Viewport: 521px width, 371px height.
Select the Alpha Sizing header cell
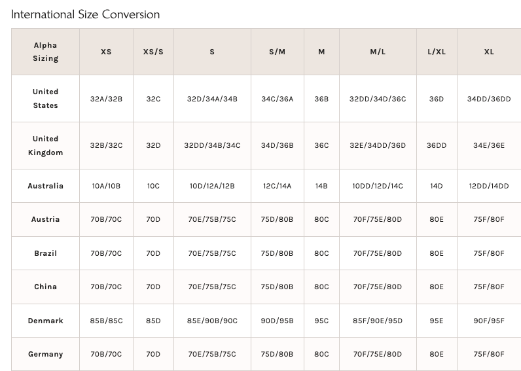pos(45,52)
